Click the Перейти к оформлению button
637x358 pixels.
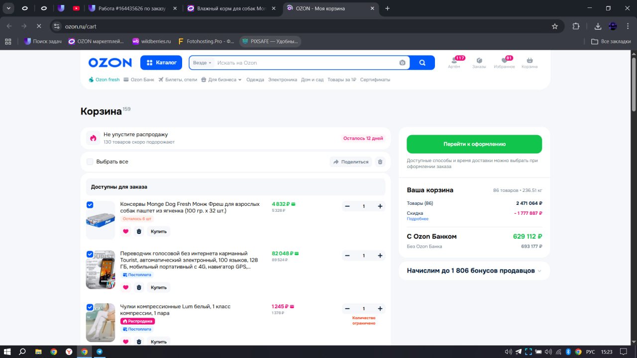[x=474, y=144]
